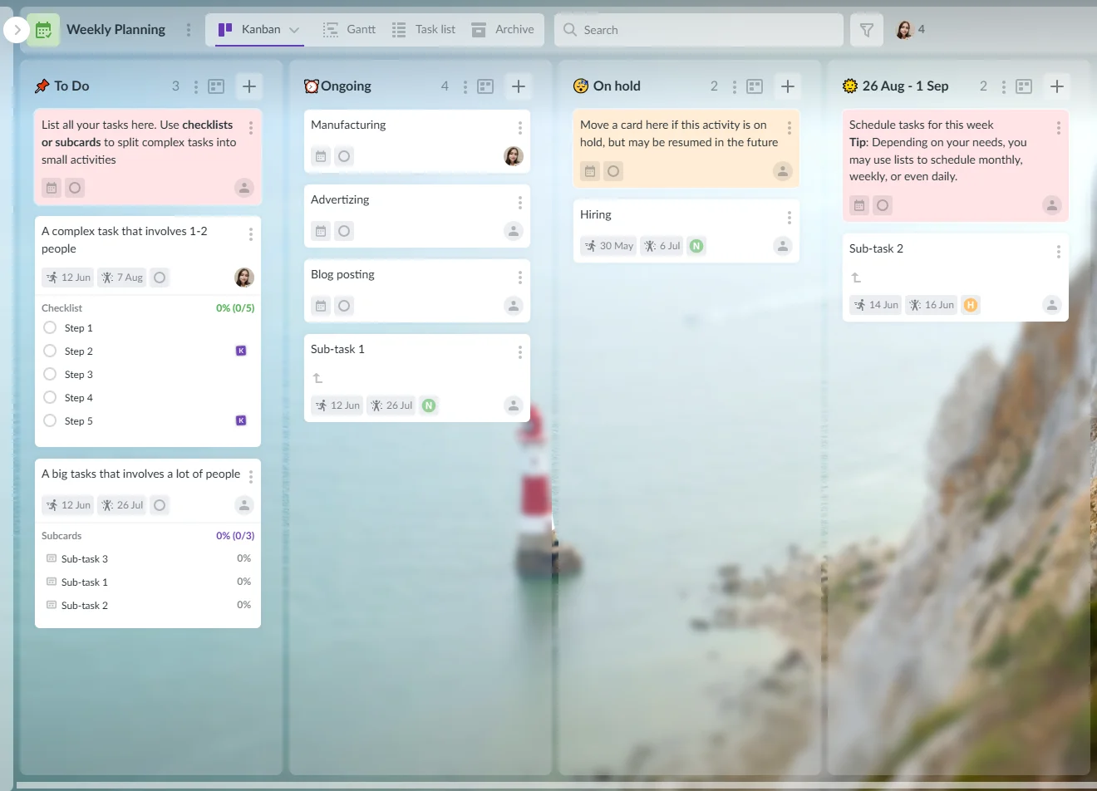Open the Blog posting card menu

pyautogui.click(x=520, y=278)
